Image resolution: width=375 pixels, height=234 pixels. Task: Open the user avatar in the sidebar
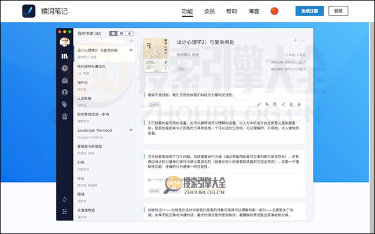(65, 42)
